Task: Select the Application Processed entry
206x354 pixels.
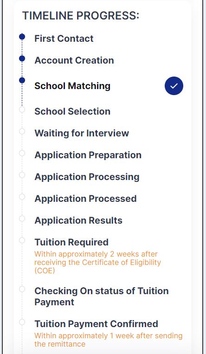Action: [x=86, y=199]
